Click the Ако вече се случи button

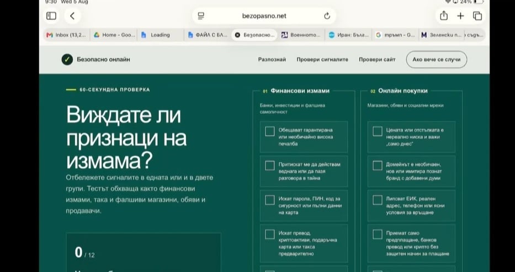pos(437,60)
